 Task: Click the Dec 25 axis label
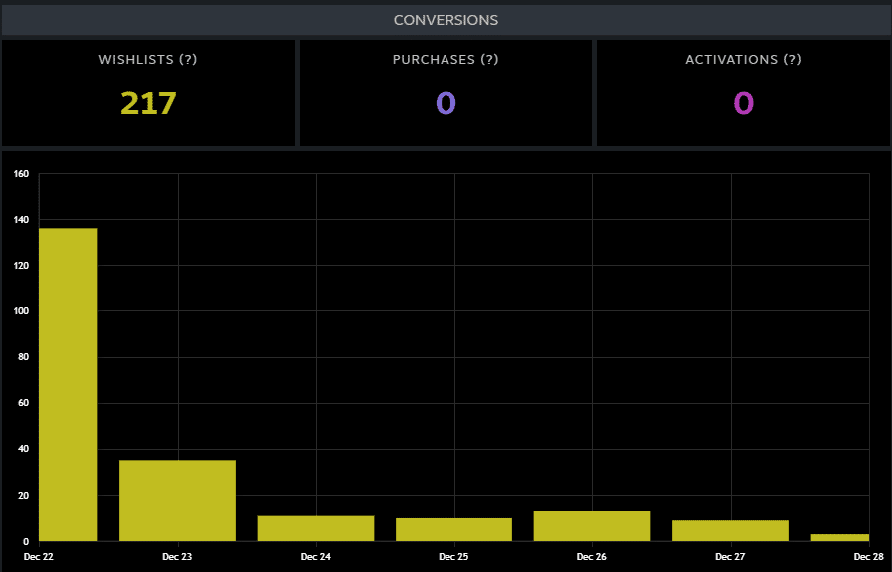pyautogui.click(x=453, y=557)
